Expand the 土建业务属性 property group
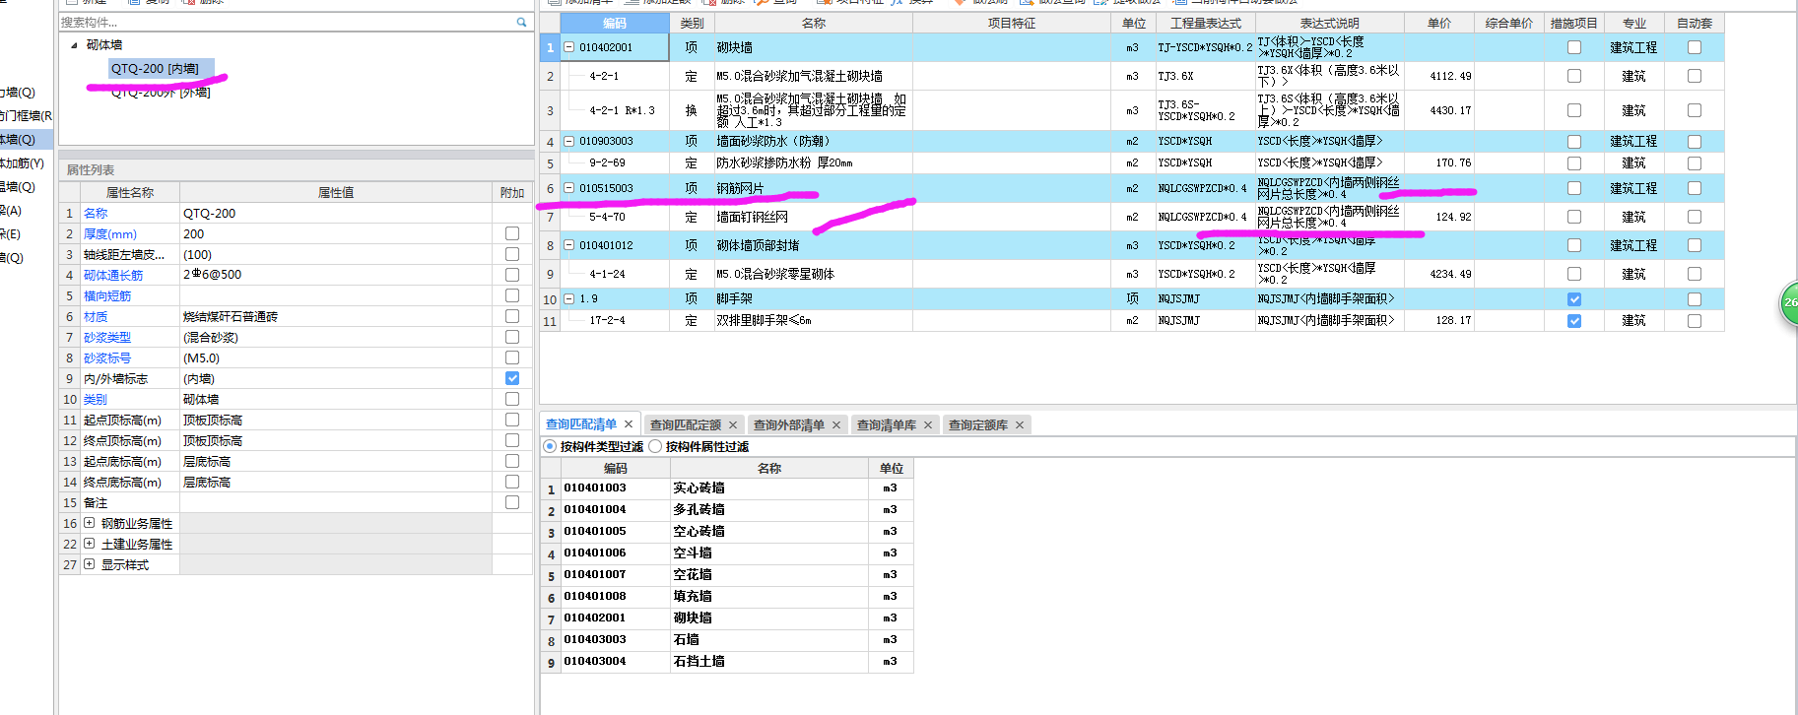Image resolution: width=1798 pixels, height=715 pixels. click(90, 544)
